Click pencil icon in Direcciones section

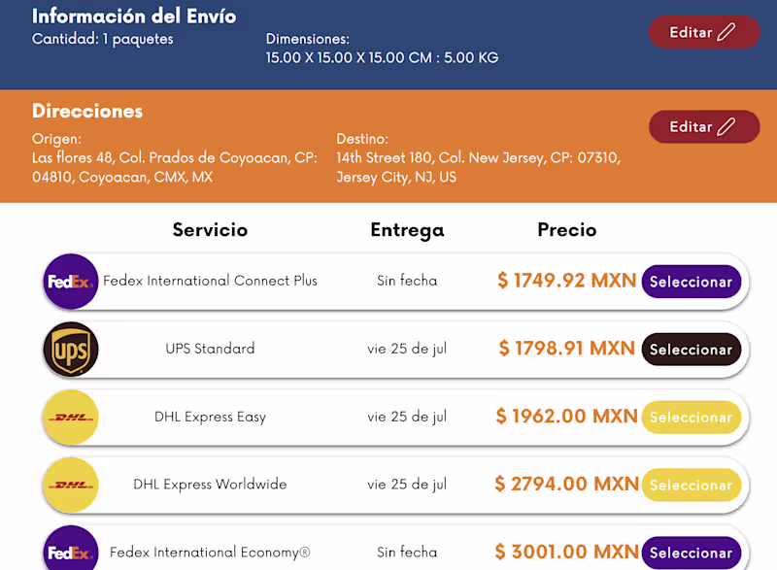(x=726, y=127)
